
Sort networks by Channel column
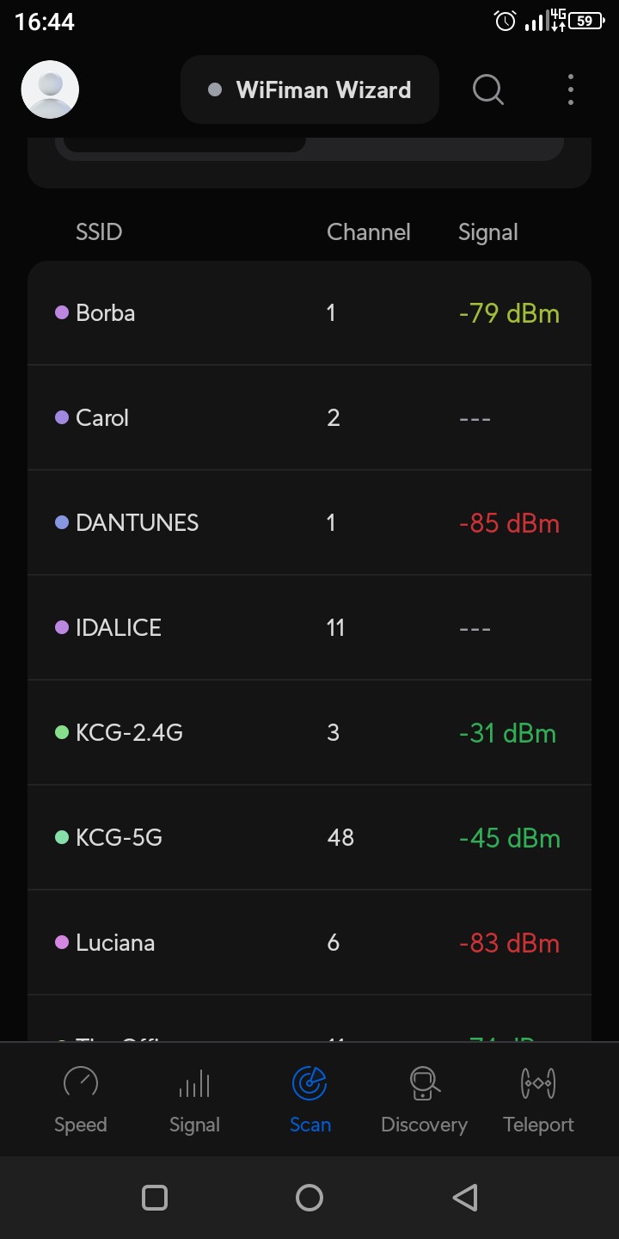[368, 232]
